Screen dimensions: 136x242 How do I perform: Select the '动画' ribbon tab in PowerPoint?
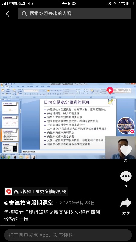23,87
